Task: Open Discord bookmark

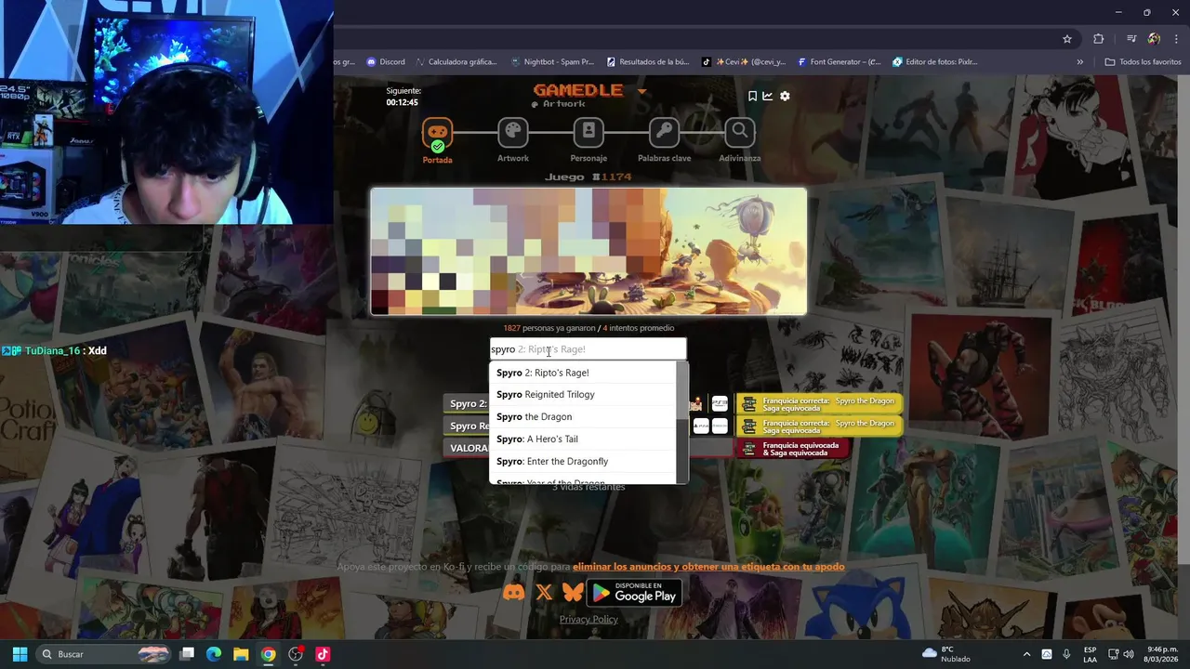Action: 386,62
